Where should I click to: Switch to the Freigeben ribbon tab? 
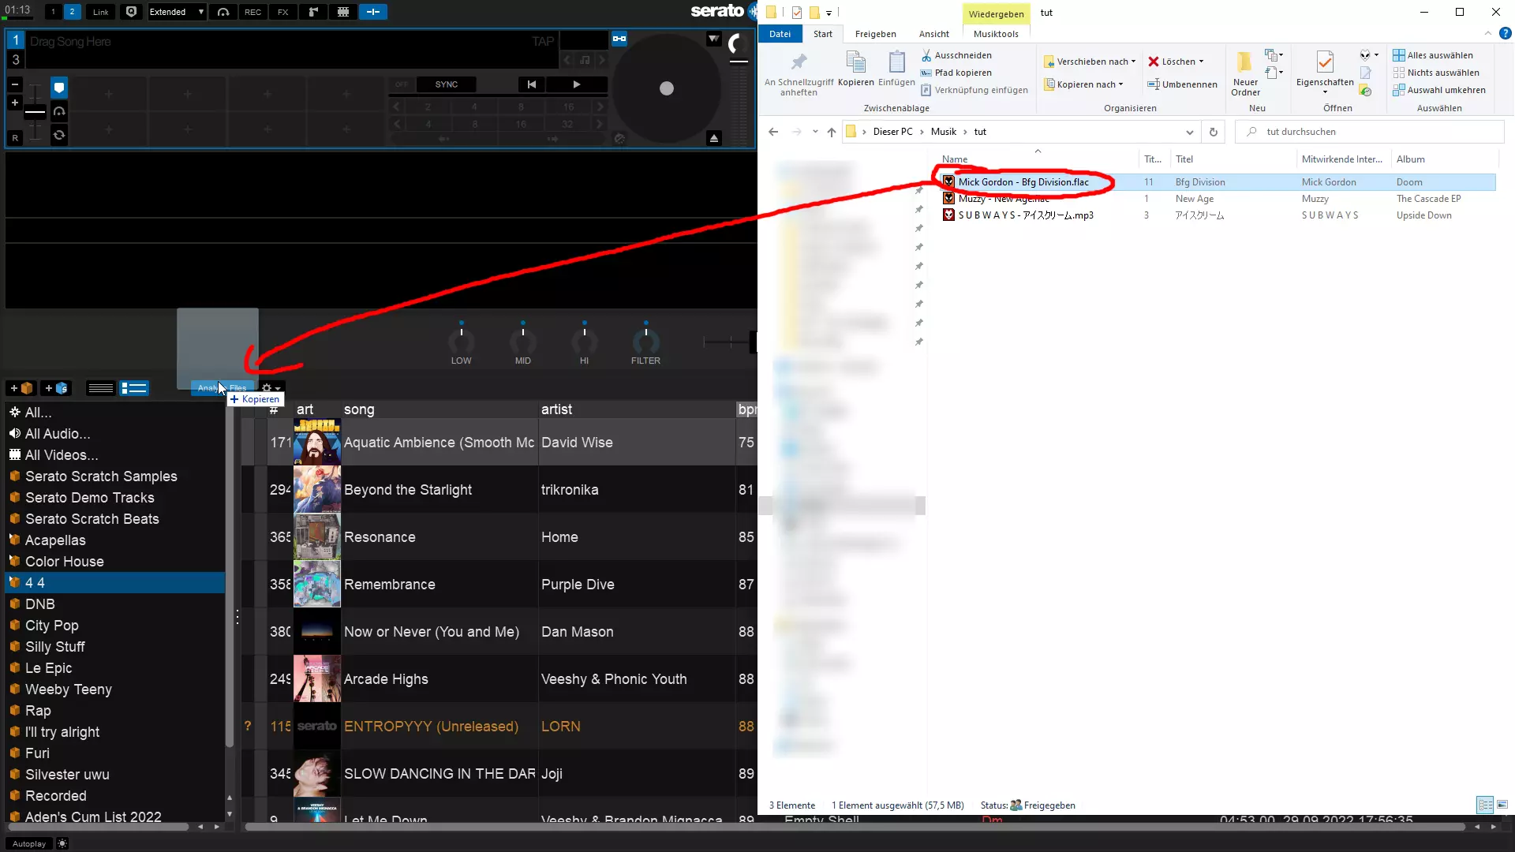click(x=875, y=34)
